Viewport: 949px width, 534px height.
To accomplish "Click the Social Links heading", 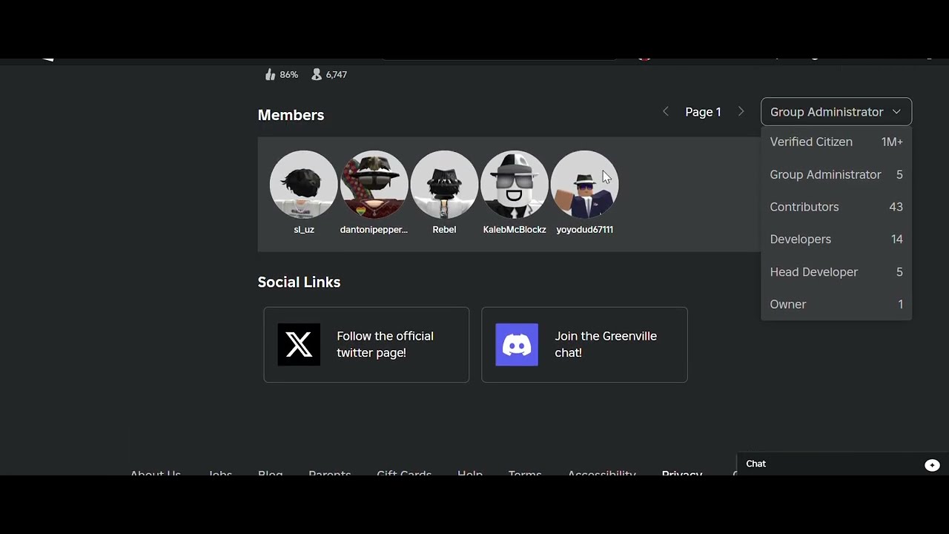I will 299,282.
